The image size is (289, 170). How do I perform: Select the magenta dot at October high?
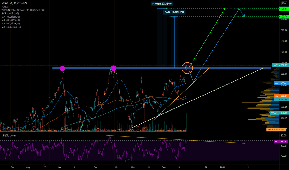[113, 68]
